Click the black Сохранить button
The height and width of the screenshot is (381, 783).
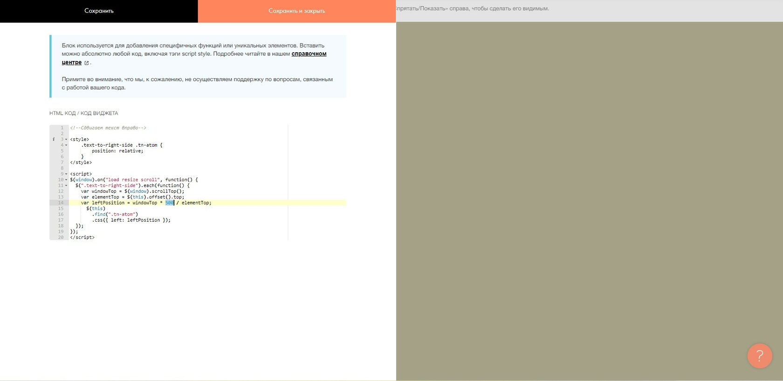99,11
